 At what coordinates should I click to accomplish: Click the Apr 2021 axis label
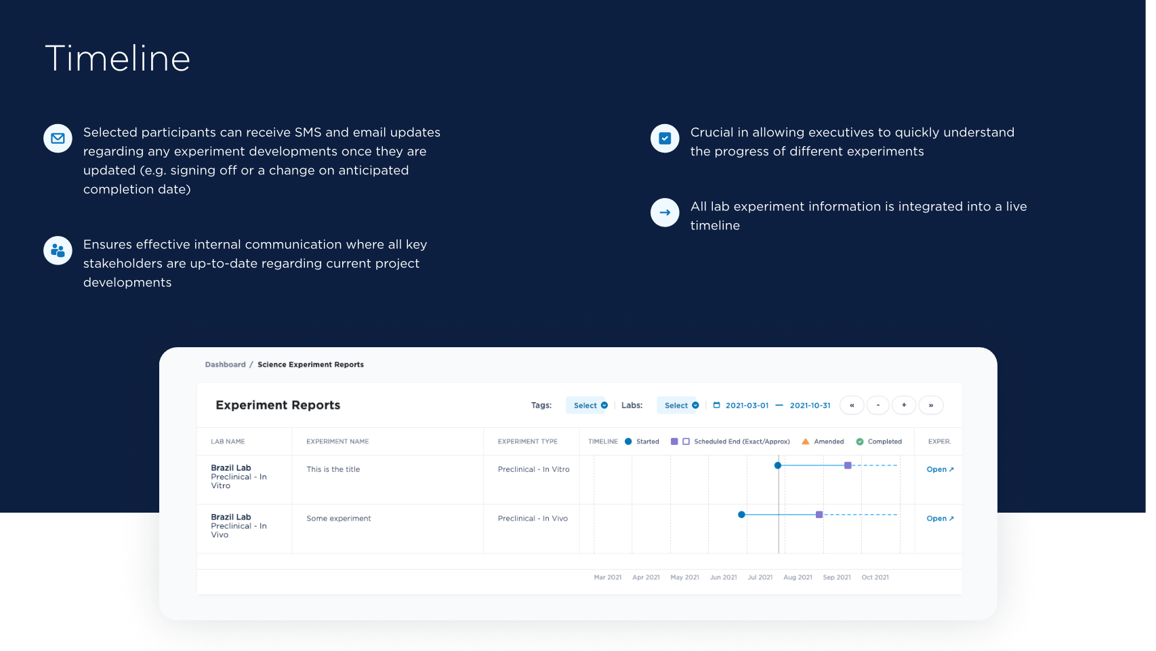(x=646, y=578)
